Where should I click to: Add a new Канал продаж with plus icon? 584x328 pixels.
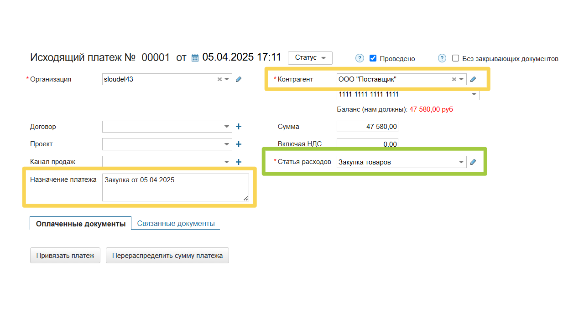pos(238,162)
